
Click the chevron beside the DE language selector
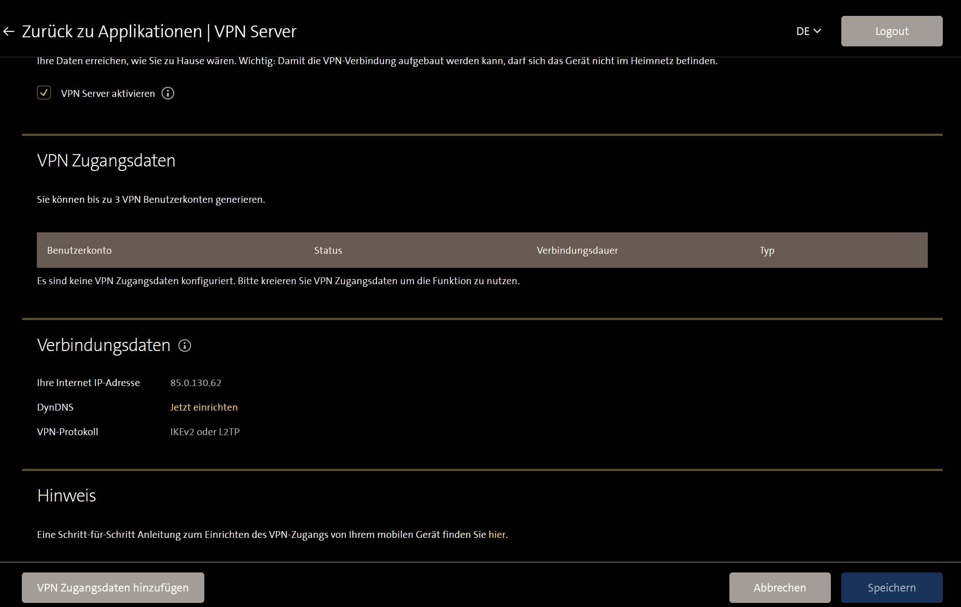pyautogui.click(x=818, y=31)
